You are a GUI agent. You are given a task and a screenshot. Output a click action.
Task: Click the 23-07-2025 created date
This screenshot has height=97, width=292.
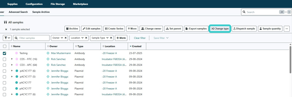136,53
